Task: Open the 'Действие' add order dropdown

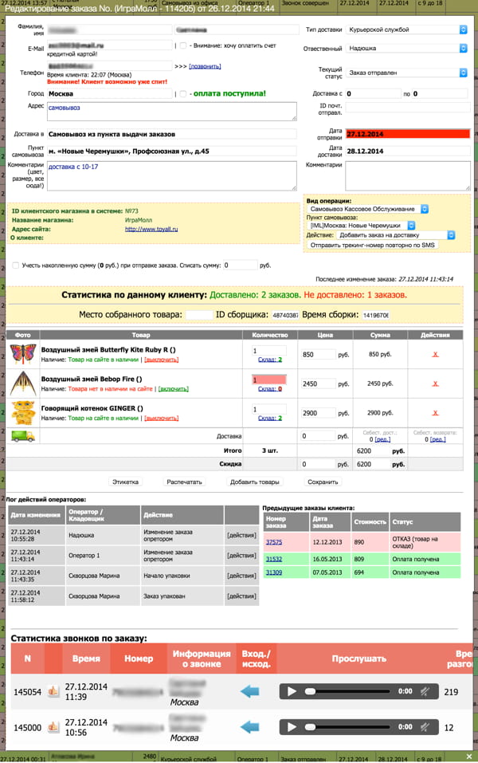Action: pyautogui.click(x=395, y=235)
